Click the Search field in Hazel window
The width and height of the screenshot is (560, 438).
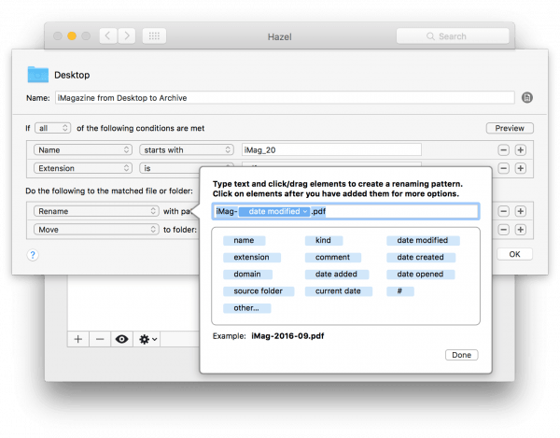[453, 36]
